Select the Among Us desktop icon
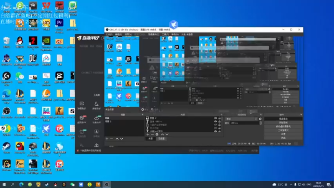Screen dimensions: 334x188 (x=20, y=148)
